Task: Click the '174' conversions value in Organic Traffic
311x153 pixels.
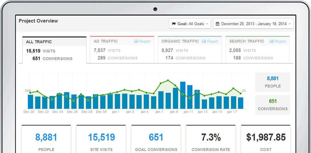Action: (x=169, y=58)
